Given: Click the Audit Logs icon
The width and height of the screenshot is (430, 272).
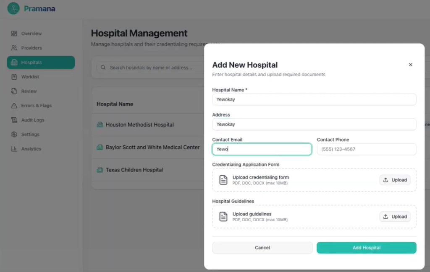Looking at the screenshot, I should click(x=13, y=120).
